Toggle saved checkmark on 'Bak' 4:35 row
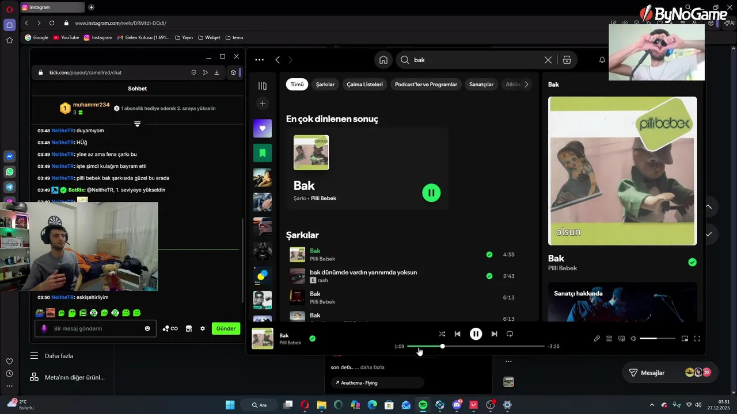737x414 pixels. pyautogui.click(x=489, y=254)
